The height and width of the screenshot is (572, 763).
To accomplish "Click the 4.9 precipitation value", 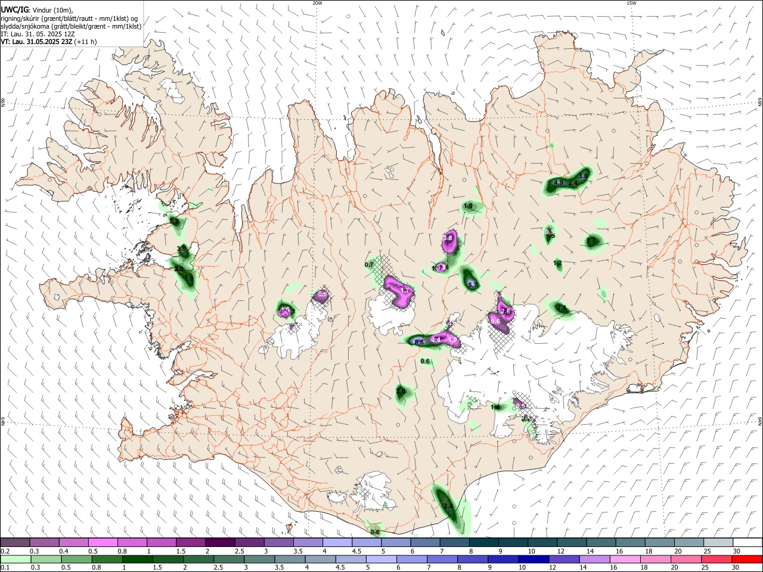I will 559,182.
